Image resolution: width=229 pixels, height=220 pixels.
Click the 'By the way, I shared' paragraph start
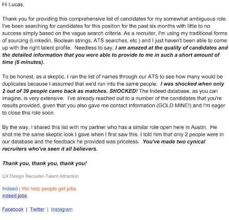click(26, 127)
